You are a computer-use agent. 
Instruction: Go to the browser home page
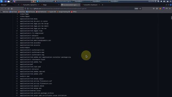click(x=12, y=9)
